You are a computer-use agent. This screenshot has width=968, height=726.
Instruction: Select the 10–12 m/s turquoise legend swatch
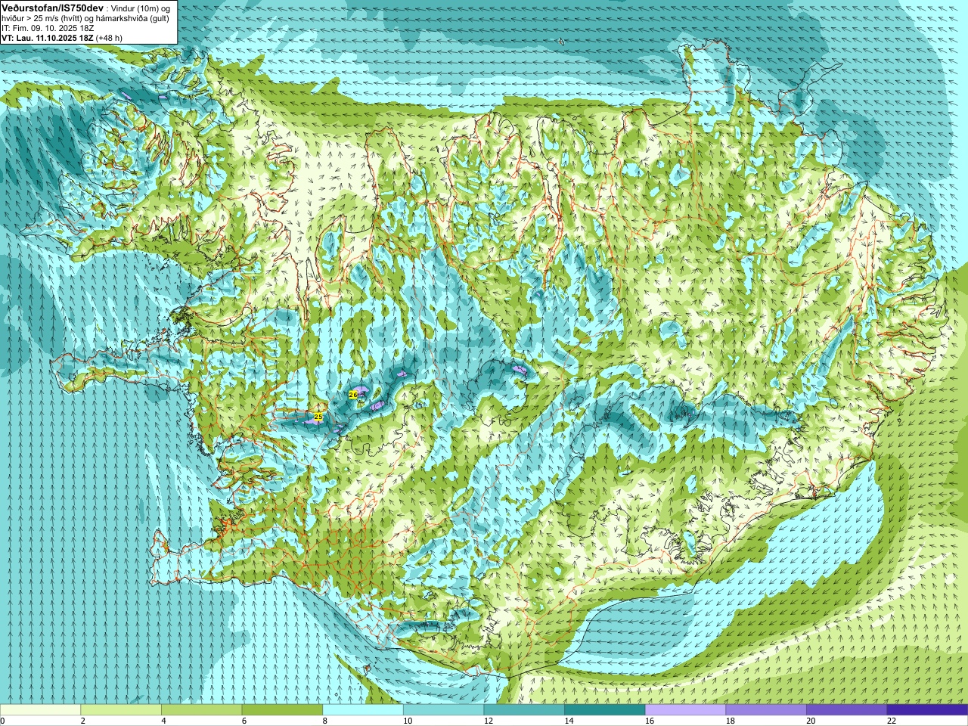pos(443,710)
